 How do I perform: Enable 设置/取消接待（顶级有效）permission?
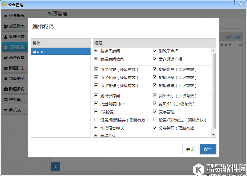[x=96, y=119]
